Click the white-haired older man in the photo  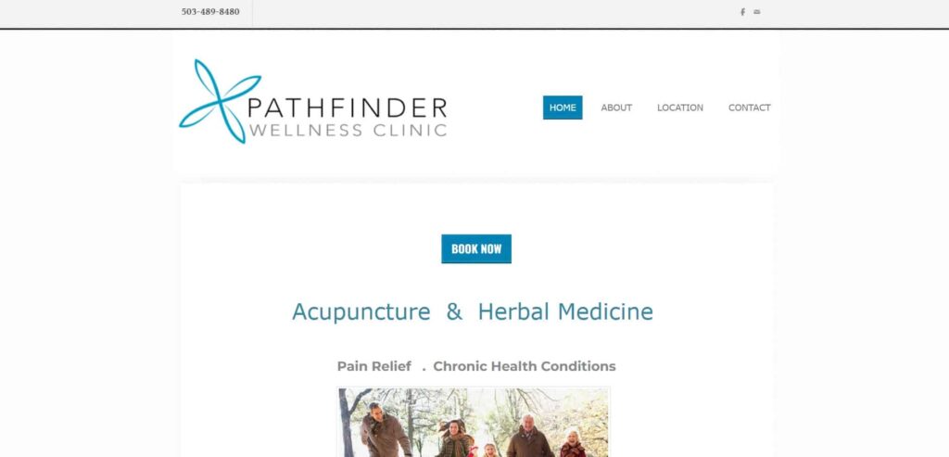pyautogui.click(x=529, y=436)
